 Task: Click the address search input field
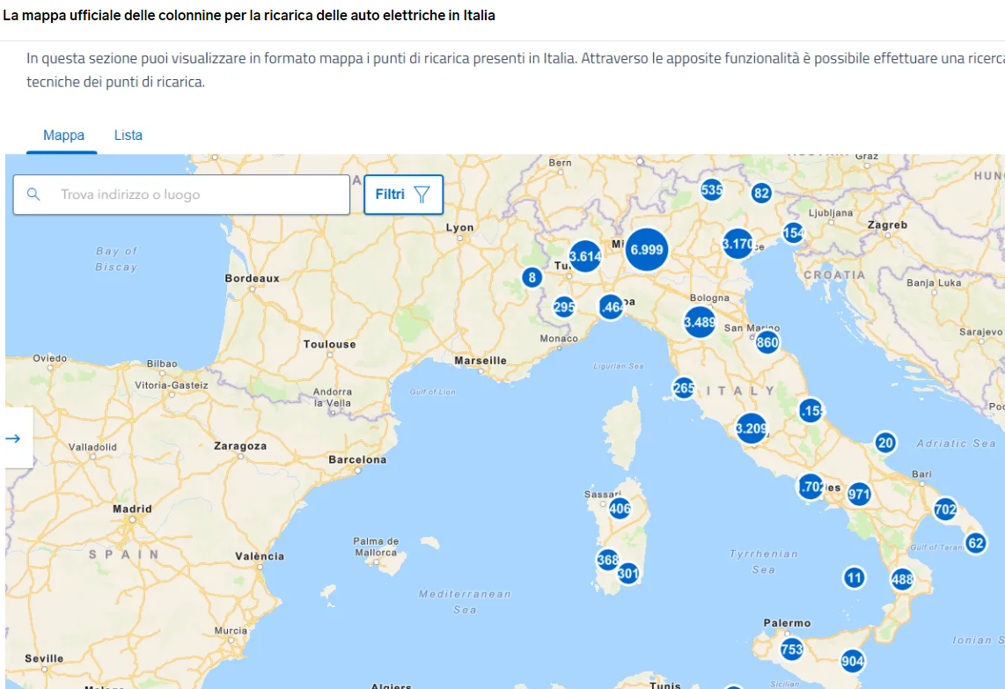coord(181,194)
